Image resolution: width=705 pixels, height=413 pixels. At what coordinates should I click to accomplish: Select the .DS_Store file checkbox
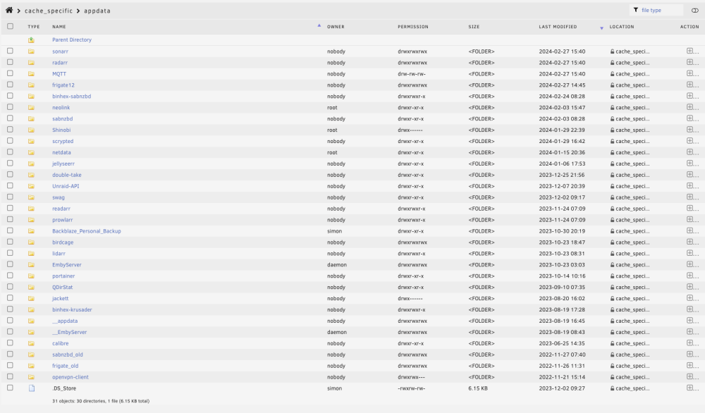[x=10, y=388]
